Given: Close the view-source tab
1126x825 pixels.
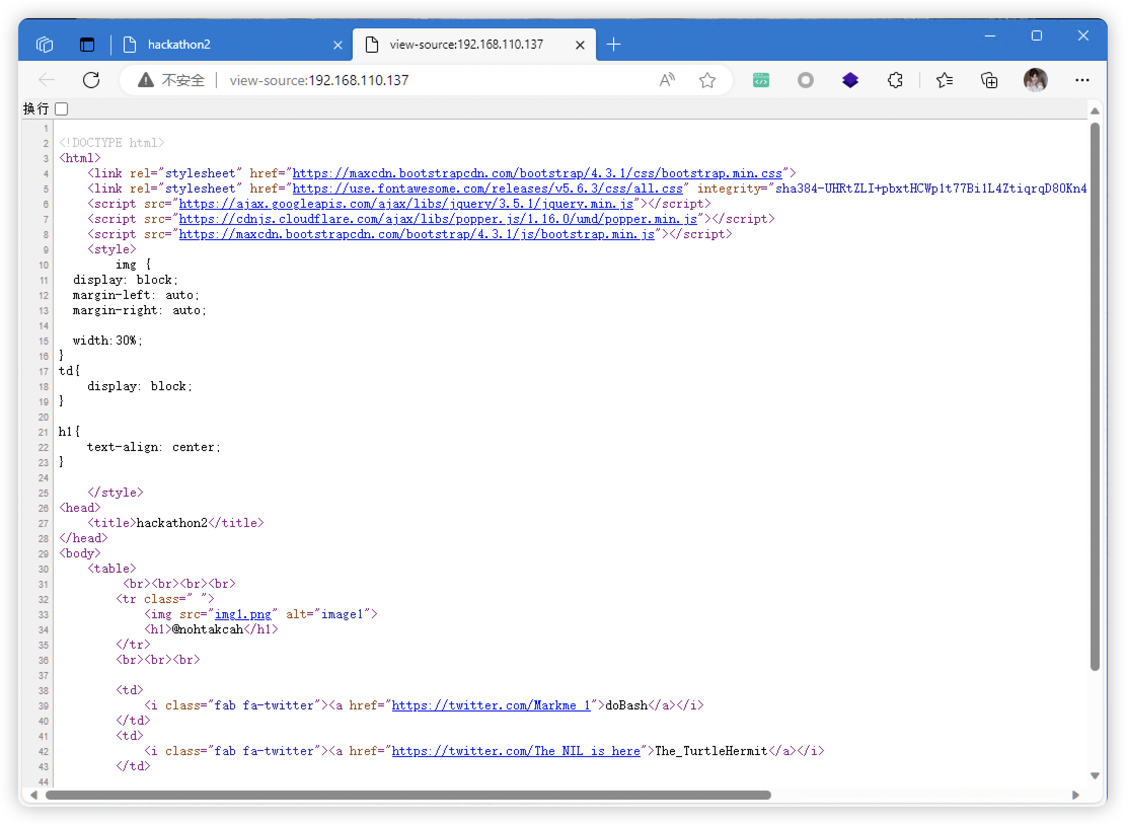Looking at the screenshot, I should pos(580,45).
